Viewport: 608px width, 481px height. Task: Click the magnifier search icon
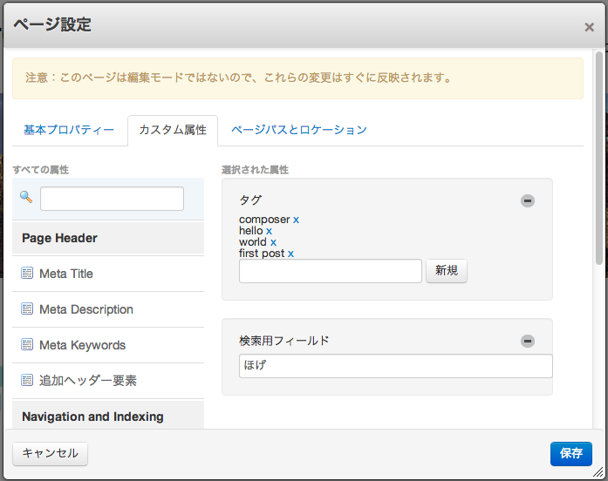click(25, 197)
